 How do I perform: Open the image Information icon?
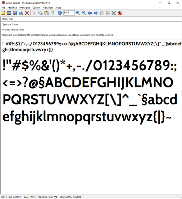coord(60,13)
